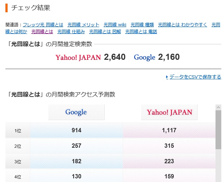Click the red Yahoo! JAPAN logo beside 2,640
Image resolution: width=222 pixels, height=182 pixels.
78,57
